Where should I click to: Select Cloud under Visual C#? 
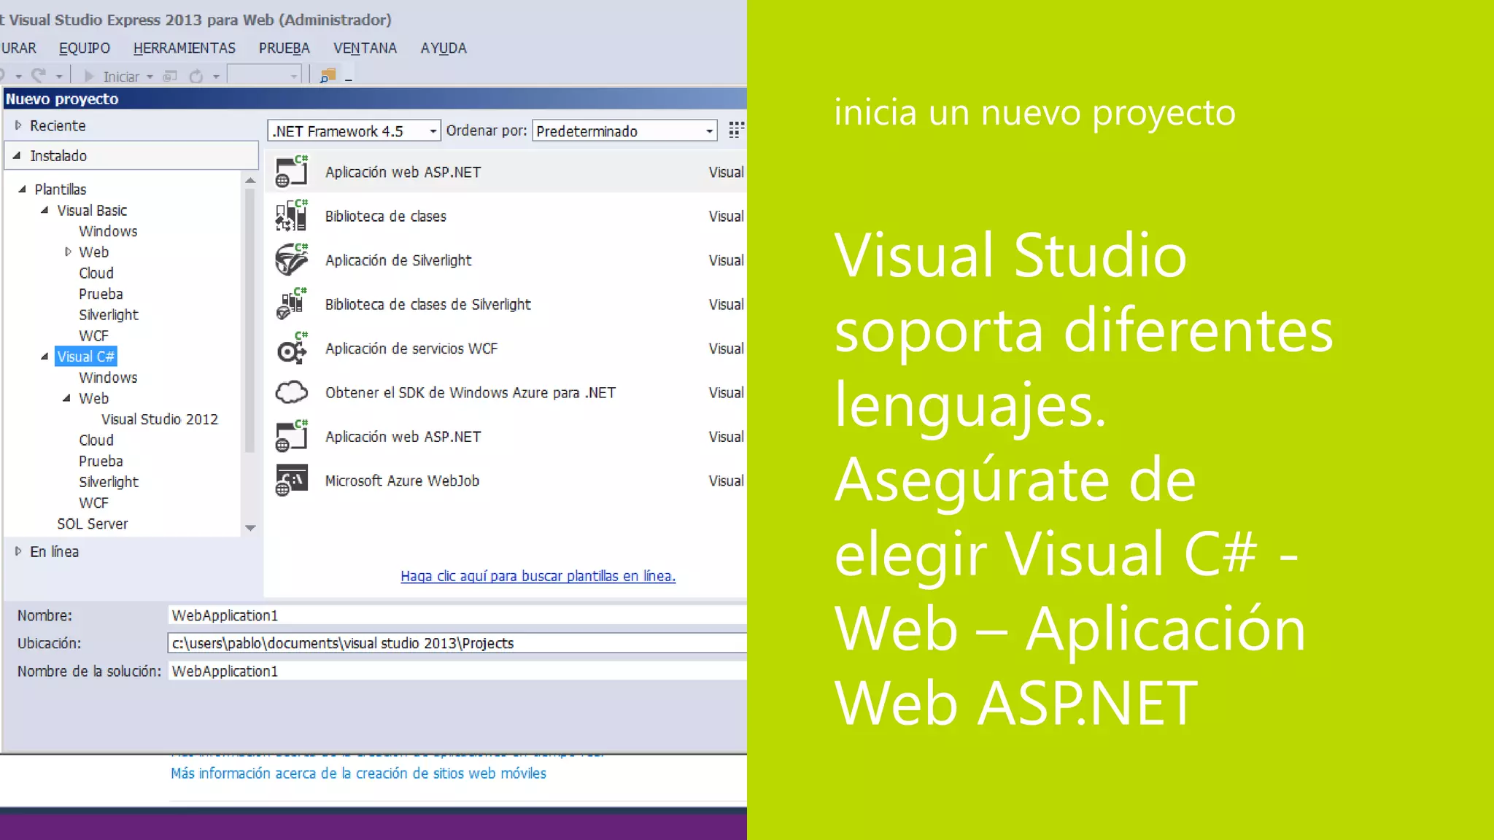(x=96, y=440)
